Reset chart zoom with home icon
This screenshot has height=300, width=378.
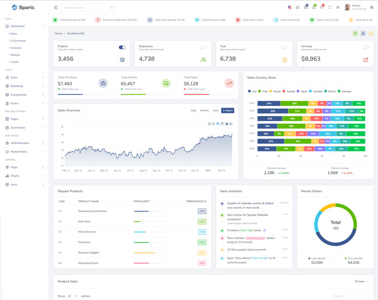coord(226,124)
